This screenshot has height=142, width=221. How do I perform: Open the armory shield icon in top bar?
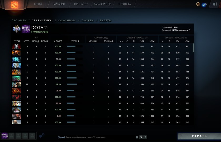coord(215,4)
